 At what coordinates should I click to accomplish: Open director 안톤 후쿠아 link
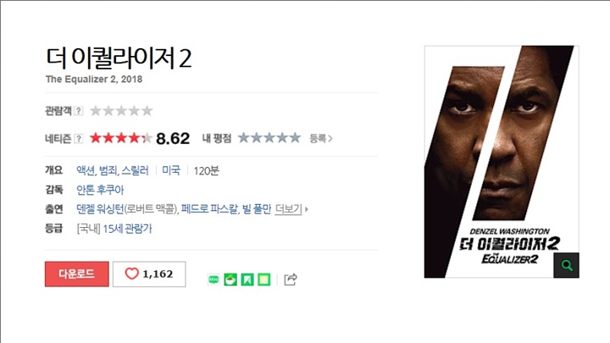[x=100, y=190]
